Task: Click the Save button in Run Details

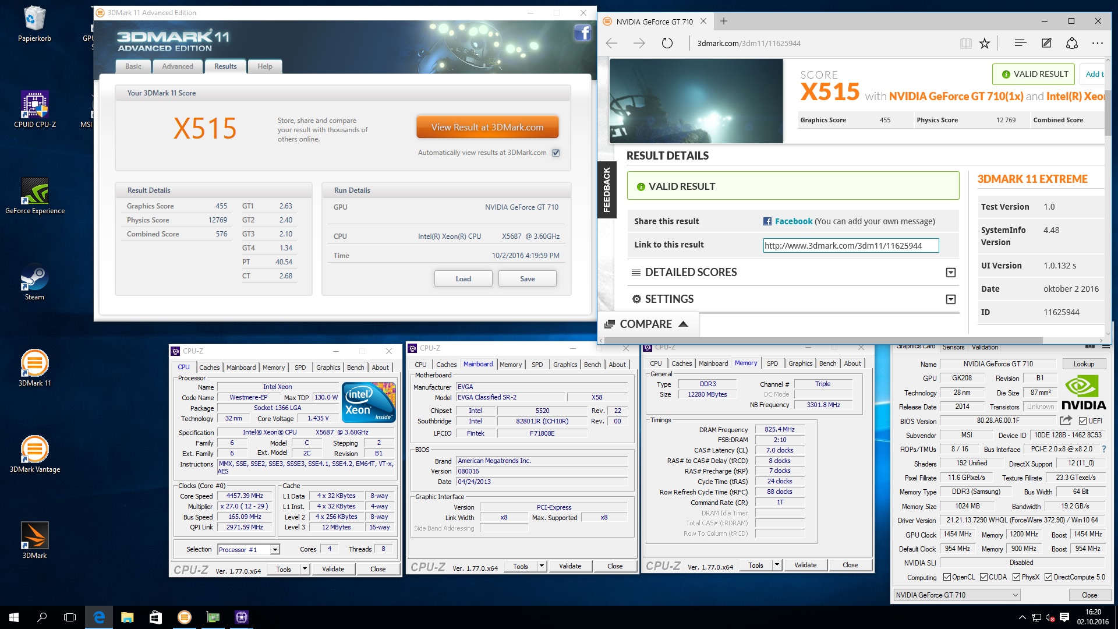Action: (528, 279)
